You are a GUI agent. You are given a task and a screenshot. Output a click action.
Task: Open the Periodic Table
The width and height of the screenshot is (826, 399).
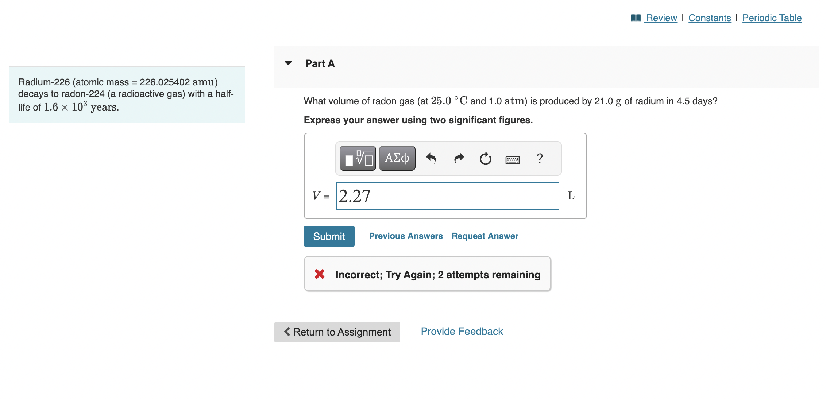pos(771,18)
